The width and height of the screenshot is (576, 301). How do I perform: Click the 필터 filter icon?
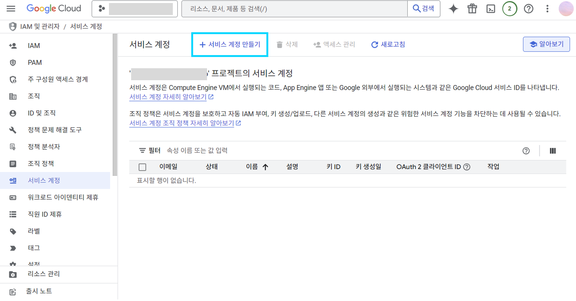(142, 151)
